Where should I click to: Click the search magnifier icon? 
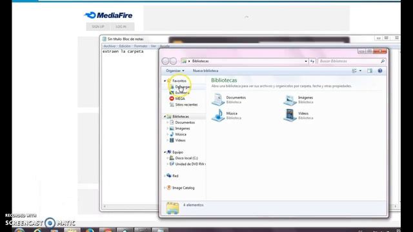383,61
